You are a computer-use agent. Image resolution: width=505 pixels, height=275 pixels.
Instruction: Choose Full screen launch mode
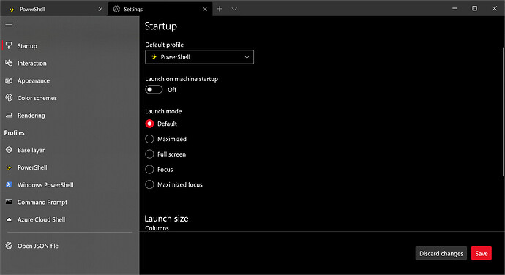149,154
